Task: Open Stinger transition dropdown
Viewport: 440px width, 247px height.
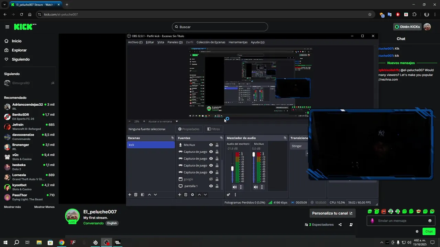Action: click(x=298, y=146)
